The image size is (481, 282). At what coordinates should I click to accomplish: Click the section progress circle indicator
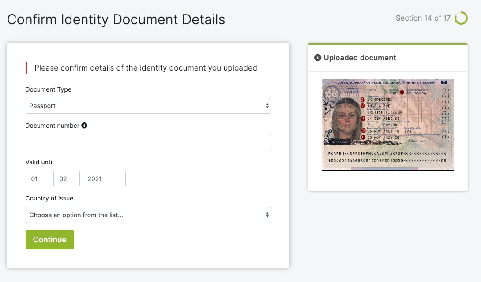(461, 18)
